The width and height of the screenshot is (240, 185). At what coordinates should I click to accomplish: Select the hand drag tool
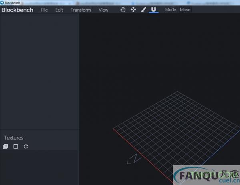pyautogui.click(x=123, y=10)
